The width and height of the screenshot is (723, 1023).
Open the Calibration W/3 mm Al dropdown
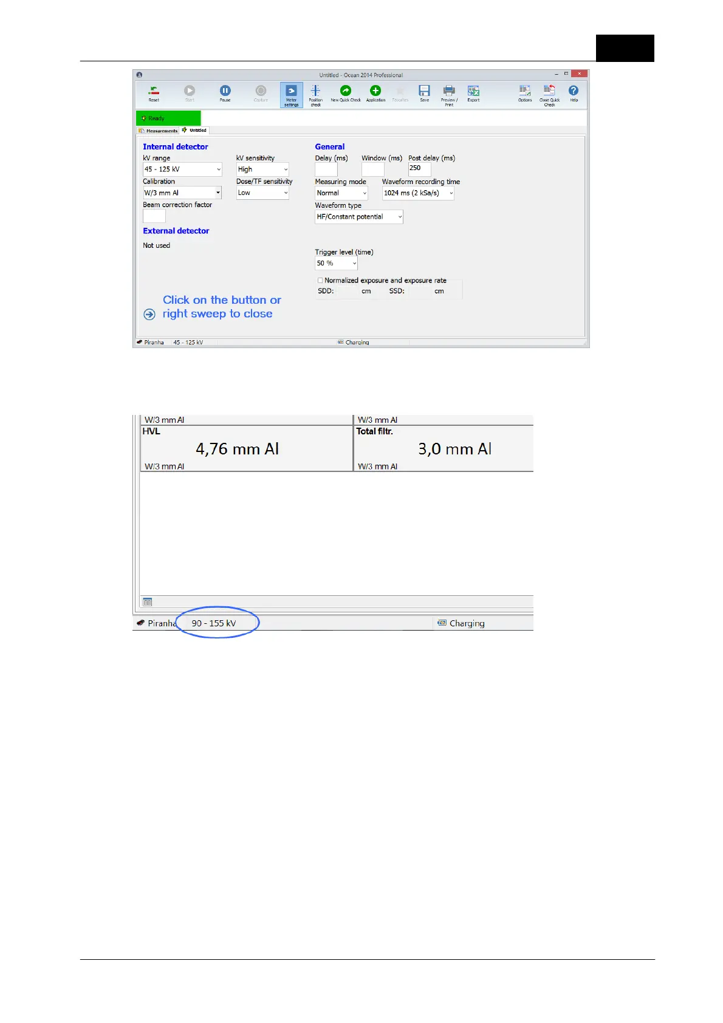click(182, 193)
